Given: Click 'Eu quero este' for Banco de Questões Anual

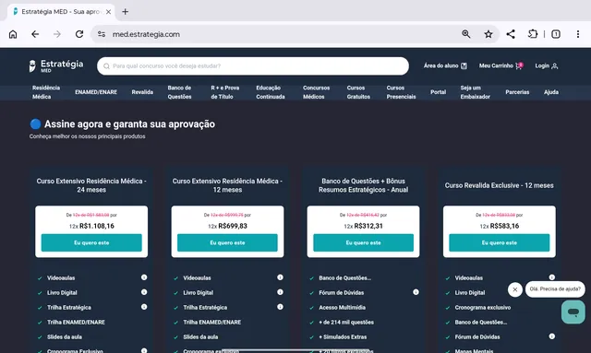Looking at the screenshot, I should point(363,242).
